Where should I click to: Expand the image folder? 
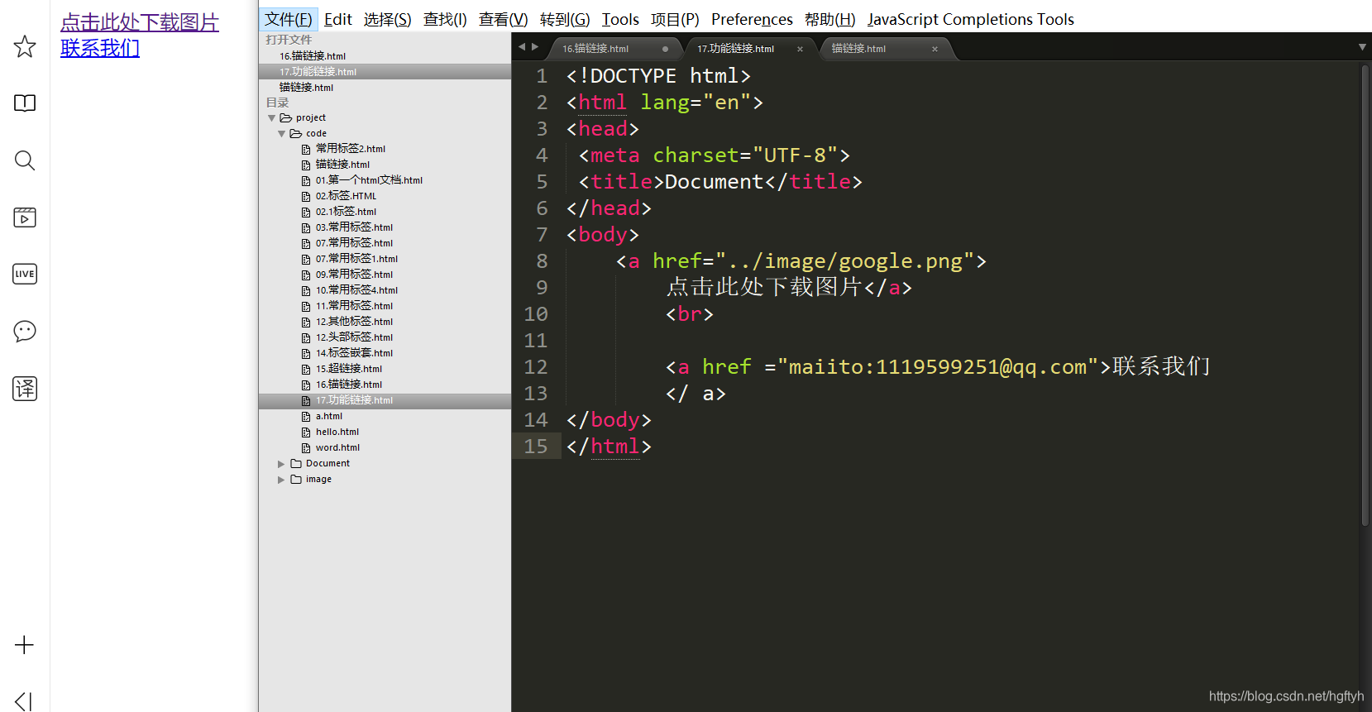[281, 480]
